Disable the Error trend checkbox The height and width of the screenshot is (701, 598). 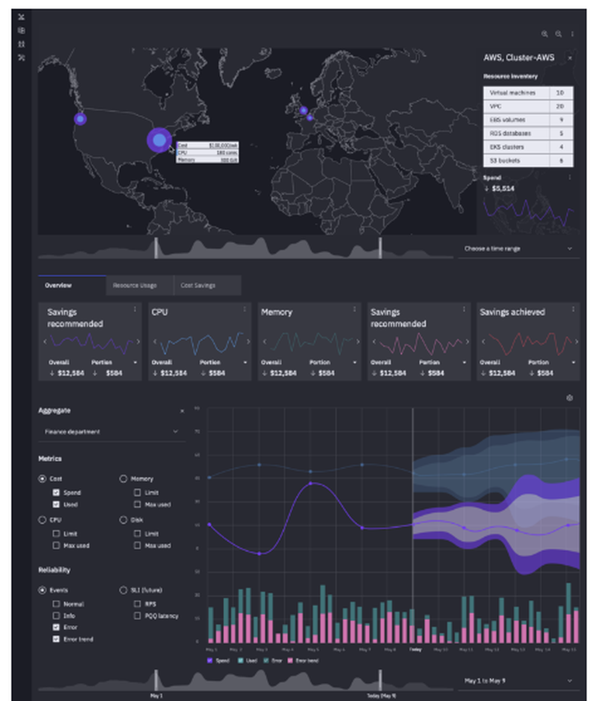point(56,639)
